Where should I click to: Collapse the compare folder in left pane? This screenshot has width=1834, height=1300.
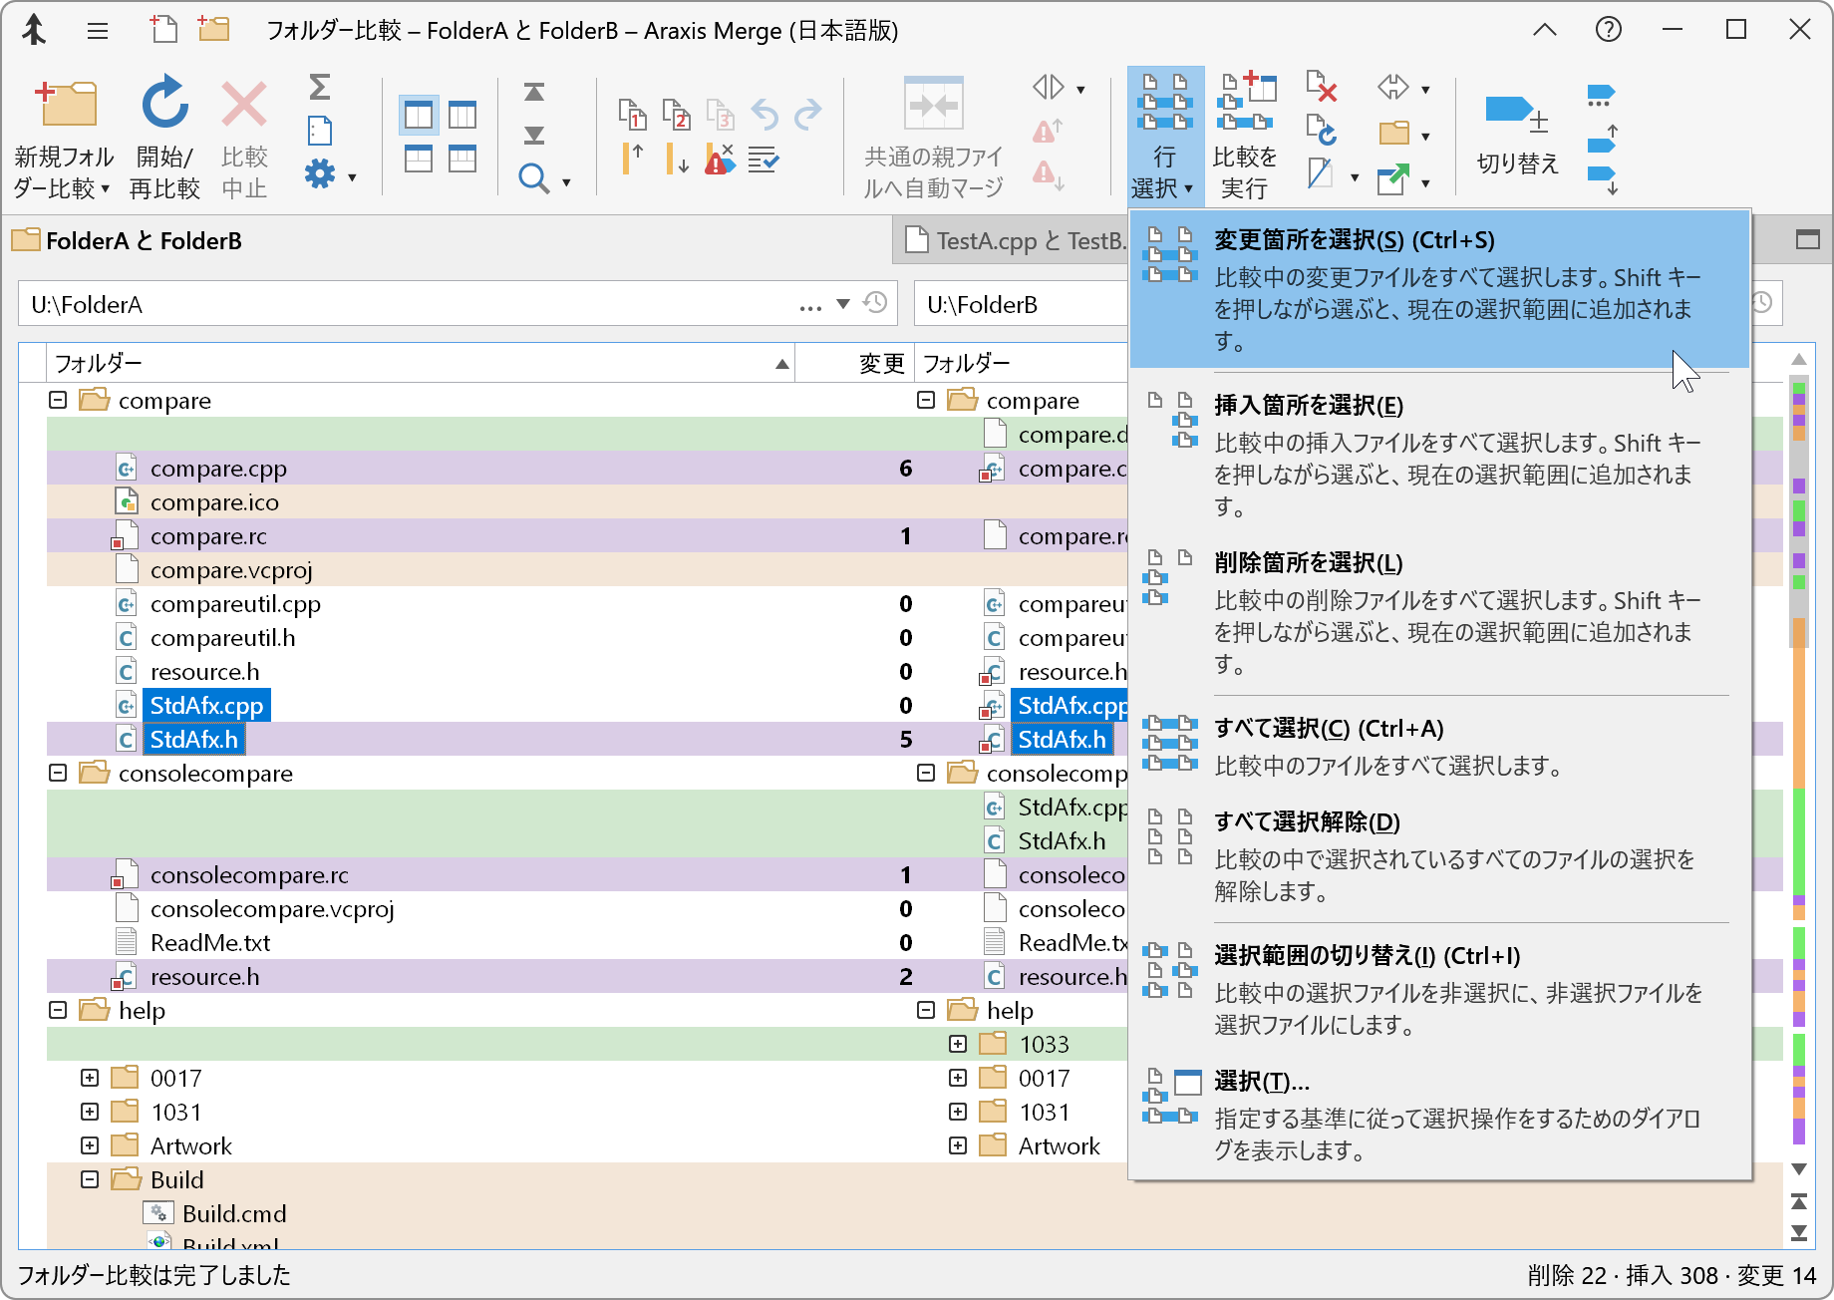58,400
